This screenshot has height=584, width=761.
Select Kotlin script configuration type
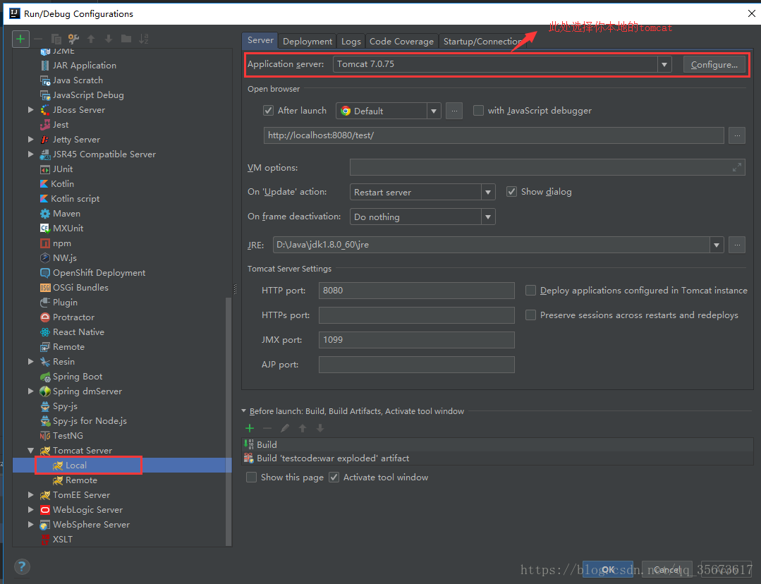tap(75, 199)
